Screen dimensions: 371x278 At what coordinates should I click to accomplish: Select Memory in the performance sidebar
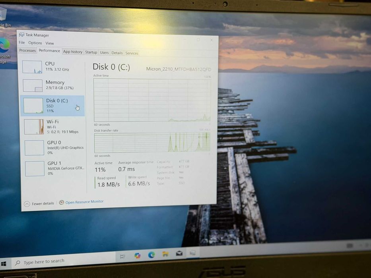click(53, 85)
